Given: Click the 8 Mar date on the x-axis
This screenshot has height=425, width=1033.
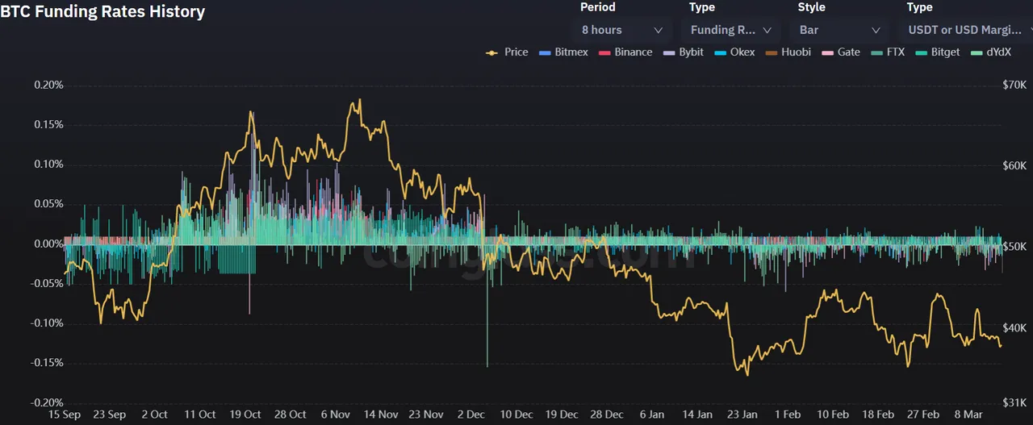Looking at the screenshot, I should tap(968, 415).
